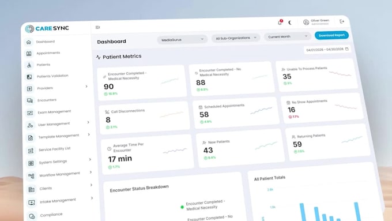Open the Unable To Process Patients card
392x221 pixels.
[x=316, y=76]
